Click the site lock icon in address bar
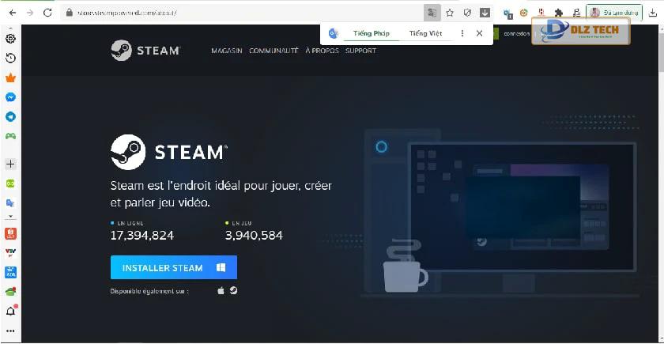The width and height of the screenshot is (664, 344). tap(69, 13)
